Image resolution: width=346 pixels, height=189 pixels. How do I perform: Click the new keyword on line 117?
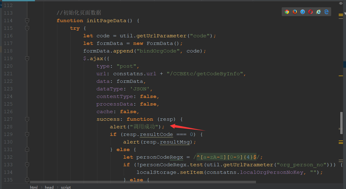138,43
